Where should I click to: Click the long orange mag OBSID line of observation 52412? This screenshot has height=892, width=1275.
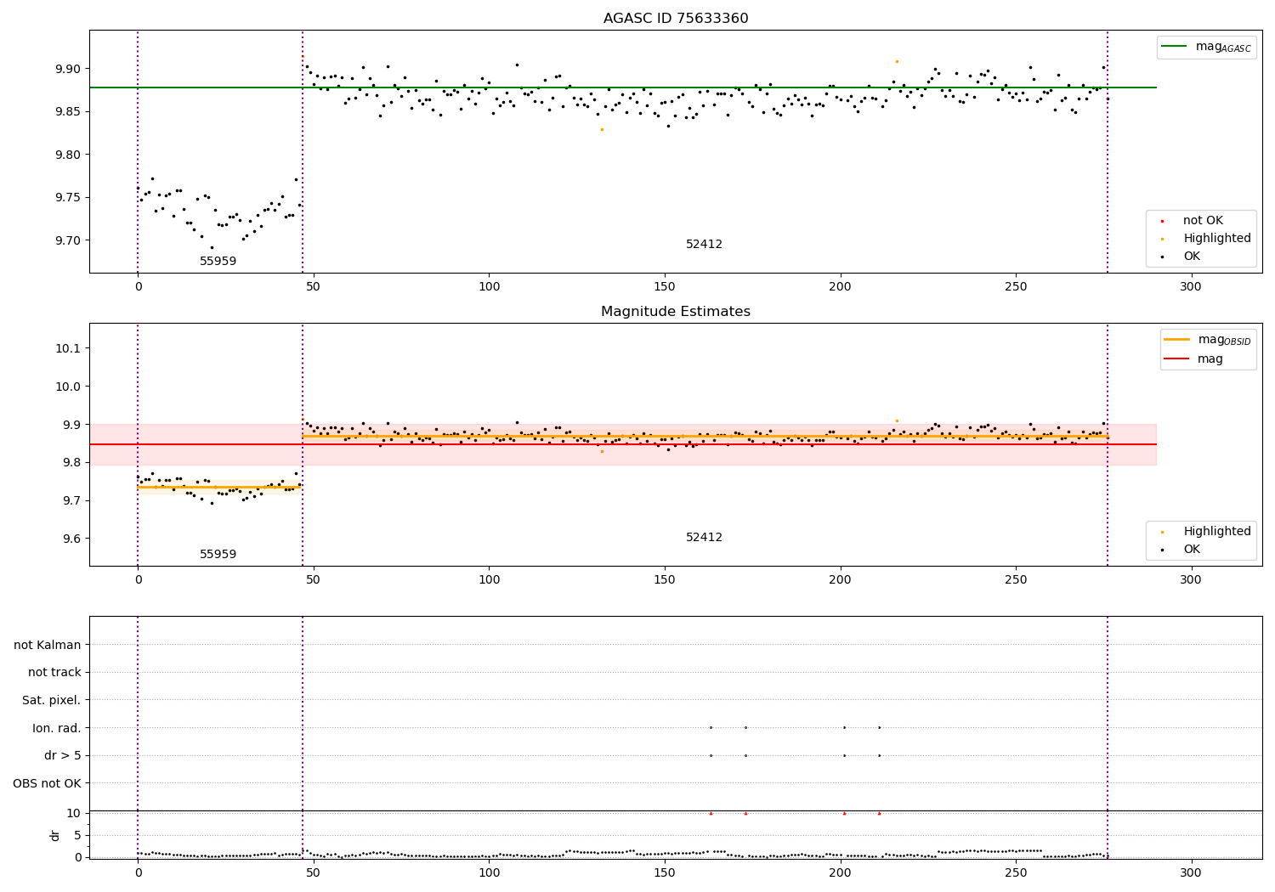coord(705,437)
